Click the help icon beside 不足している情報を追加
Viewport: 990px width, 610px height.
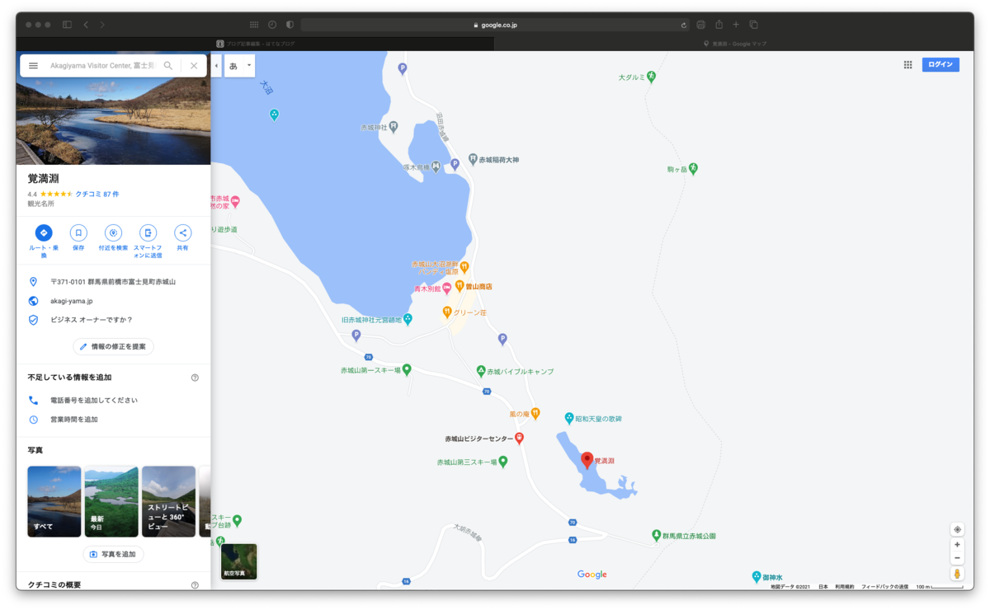pos(195,378)
